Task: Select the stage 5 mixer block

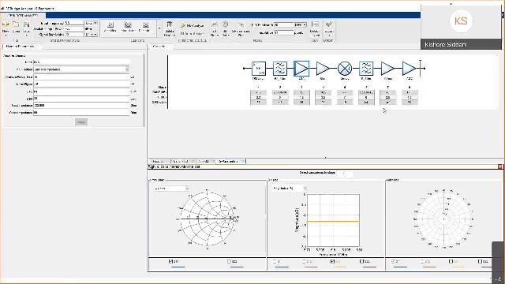Action: click(345, 69)
